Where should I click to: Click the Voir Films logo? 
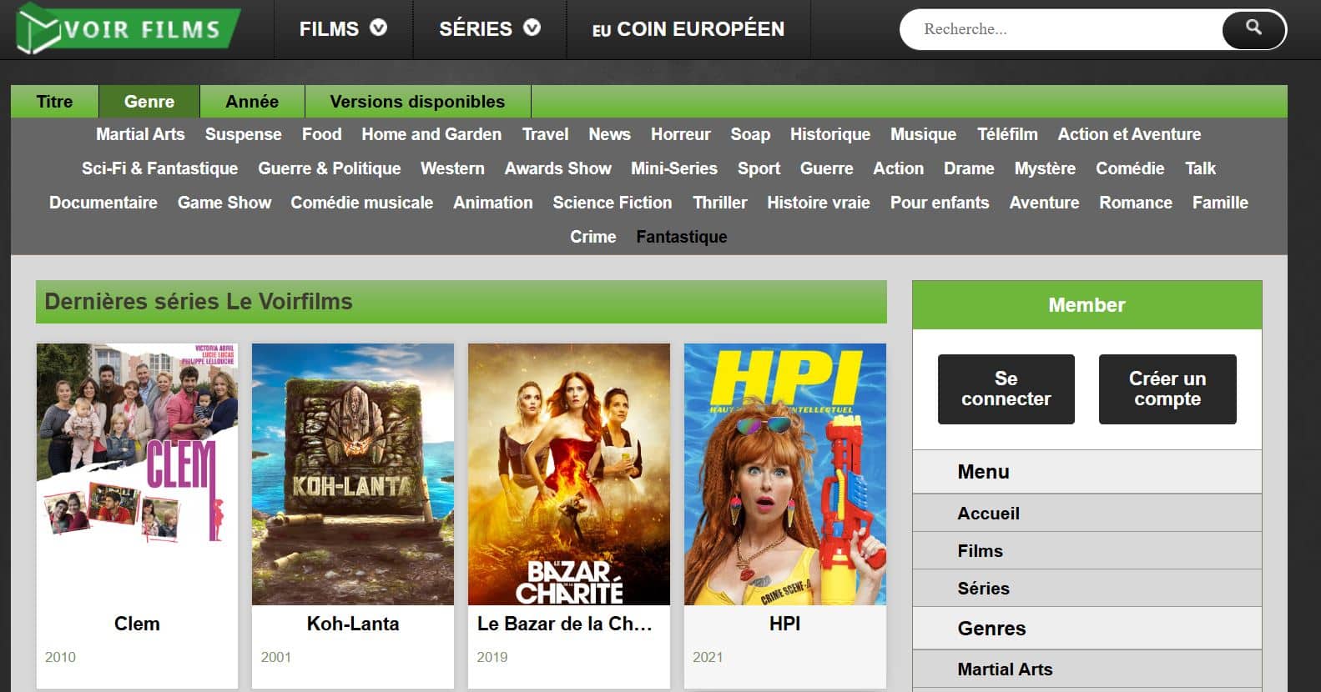[x=128, y=28]
